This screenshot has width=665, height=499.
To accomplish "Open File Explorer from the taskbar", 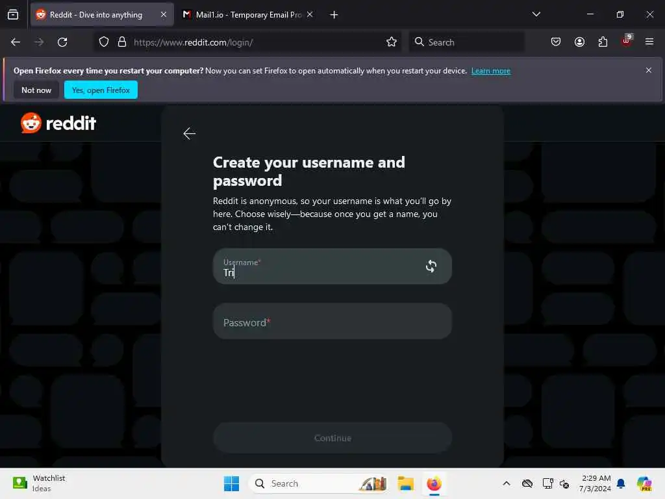I will 405,483.
